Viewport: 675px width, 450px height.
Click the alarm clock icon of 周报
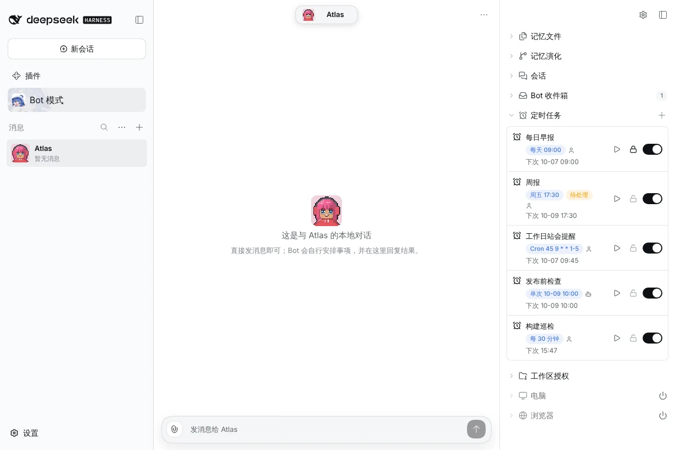tap(517, 182)
